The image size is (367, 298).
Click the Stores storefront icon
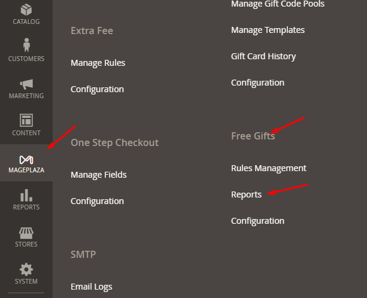[x=26, y=232]
